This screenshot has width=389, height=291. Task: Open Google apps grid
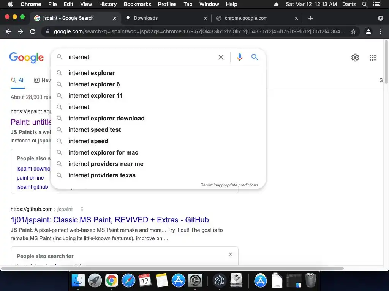(x=372, y=58)
